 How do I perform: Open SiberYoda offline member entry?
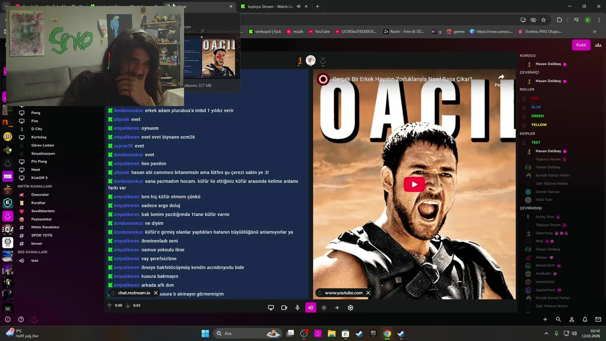tap(544, 233)
